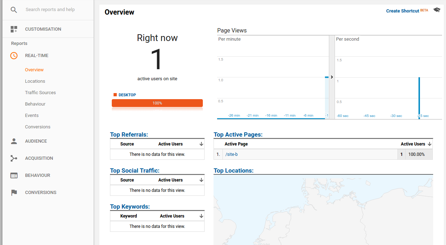Click the Conversions flag icon
Image resolution: width=446 pixels, height=245 pixels.
(14, 193)
